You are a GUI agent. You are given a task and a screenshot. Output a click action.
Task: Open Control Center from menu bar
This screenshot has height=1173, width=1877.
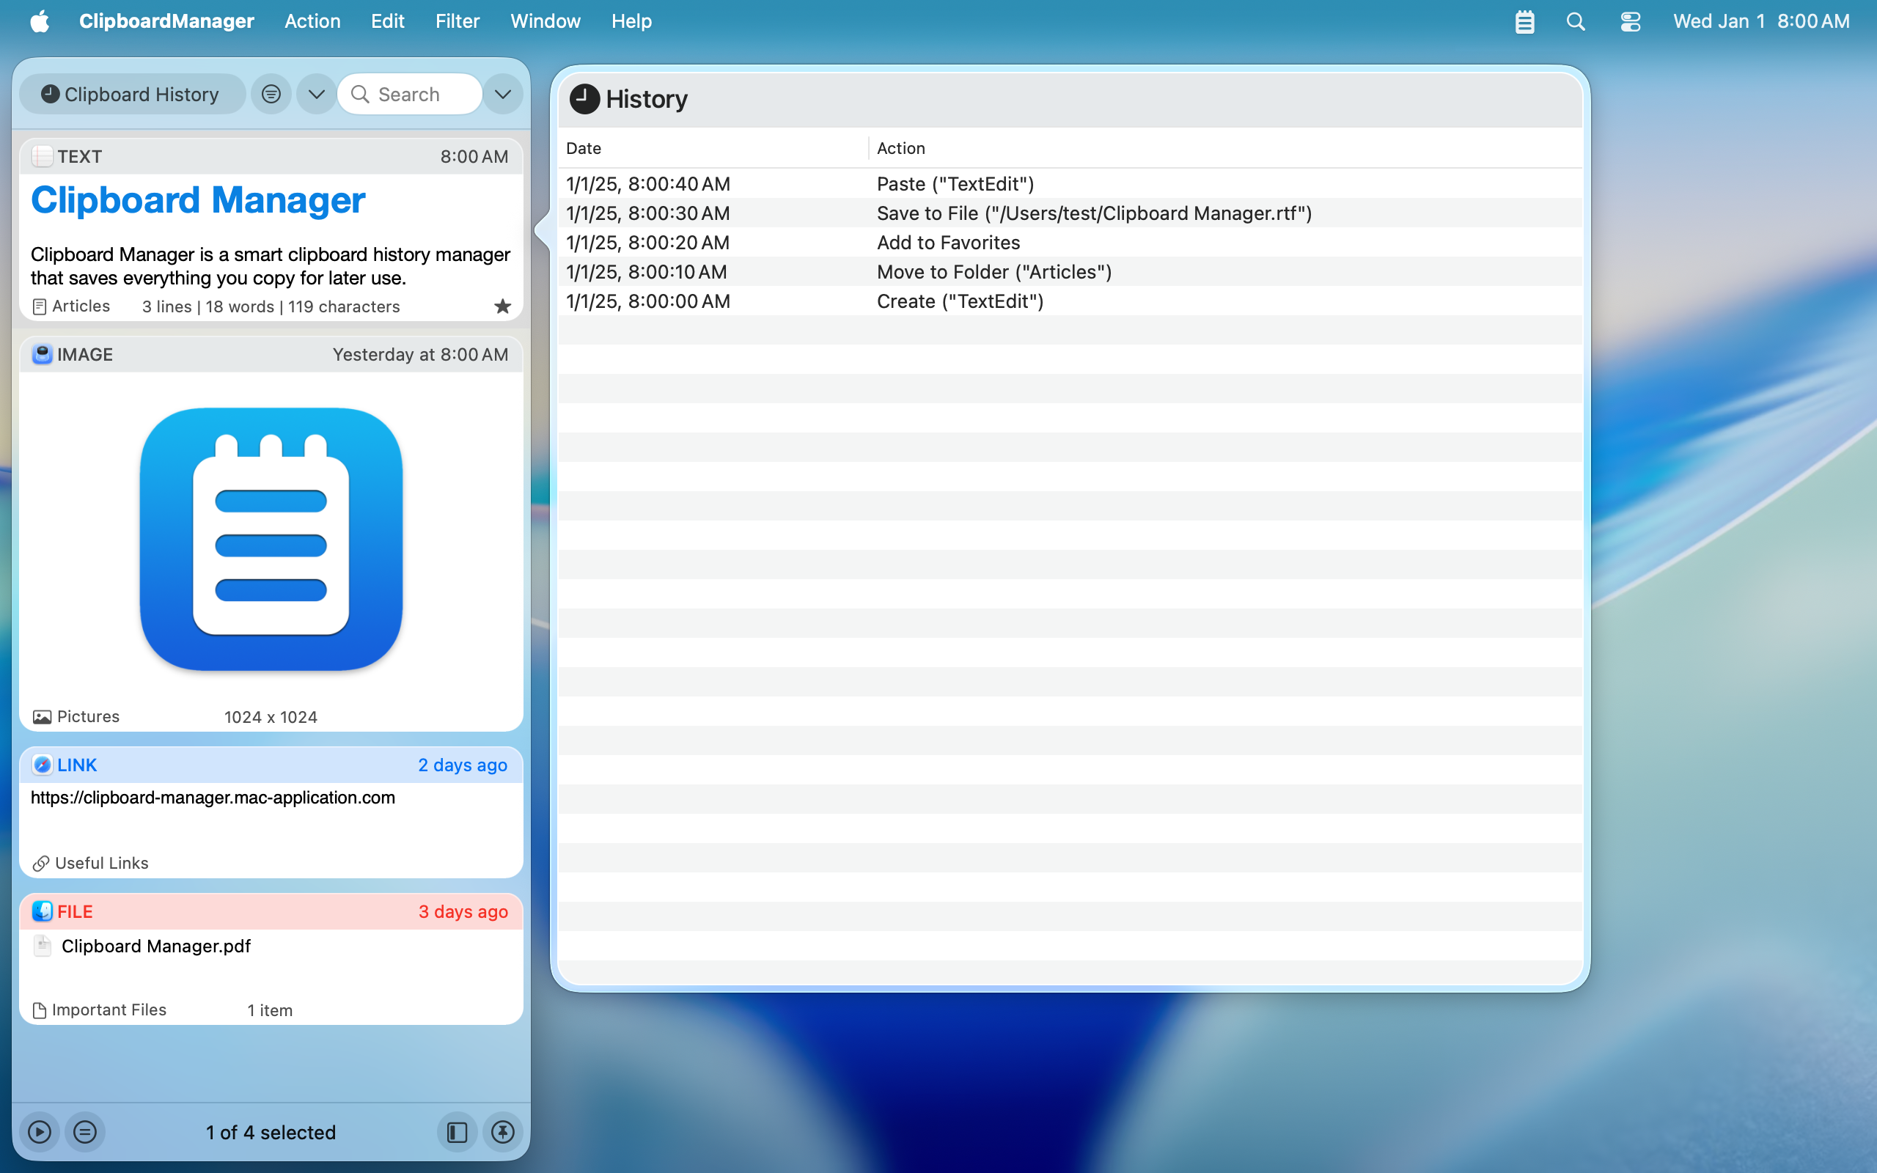point(1630,21)
